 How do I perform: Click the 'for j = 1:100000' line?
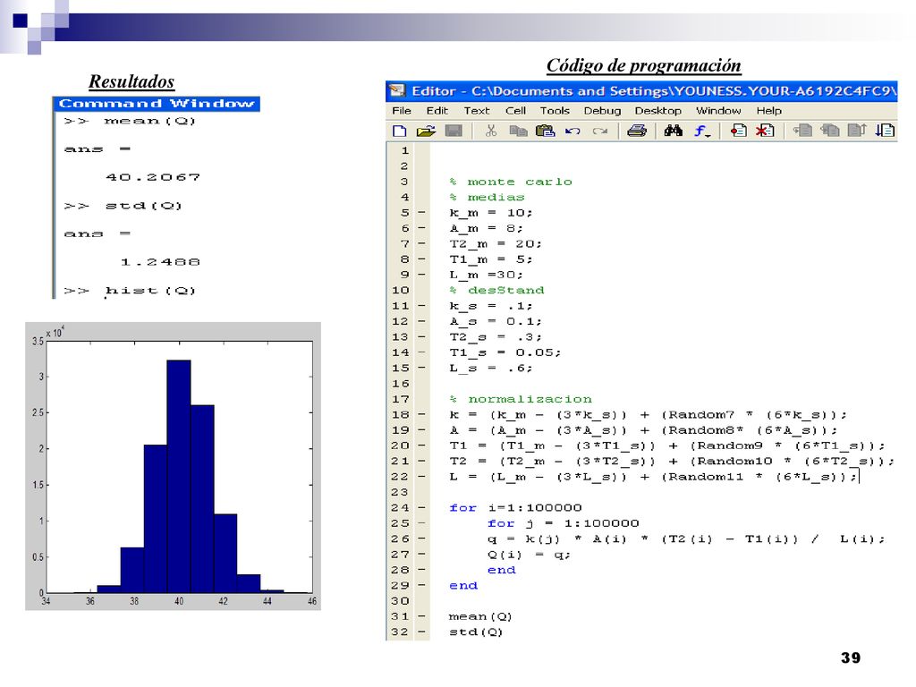pos(564,523)
